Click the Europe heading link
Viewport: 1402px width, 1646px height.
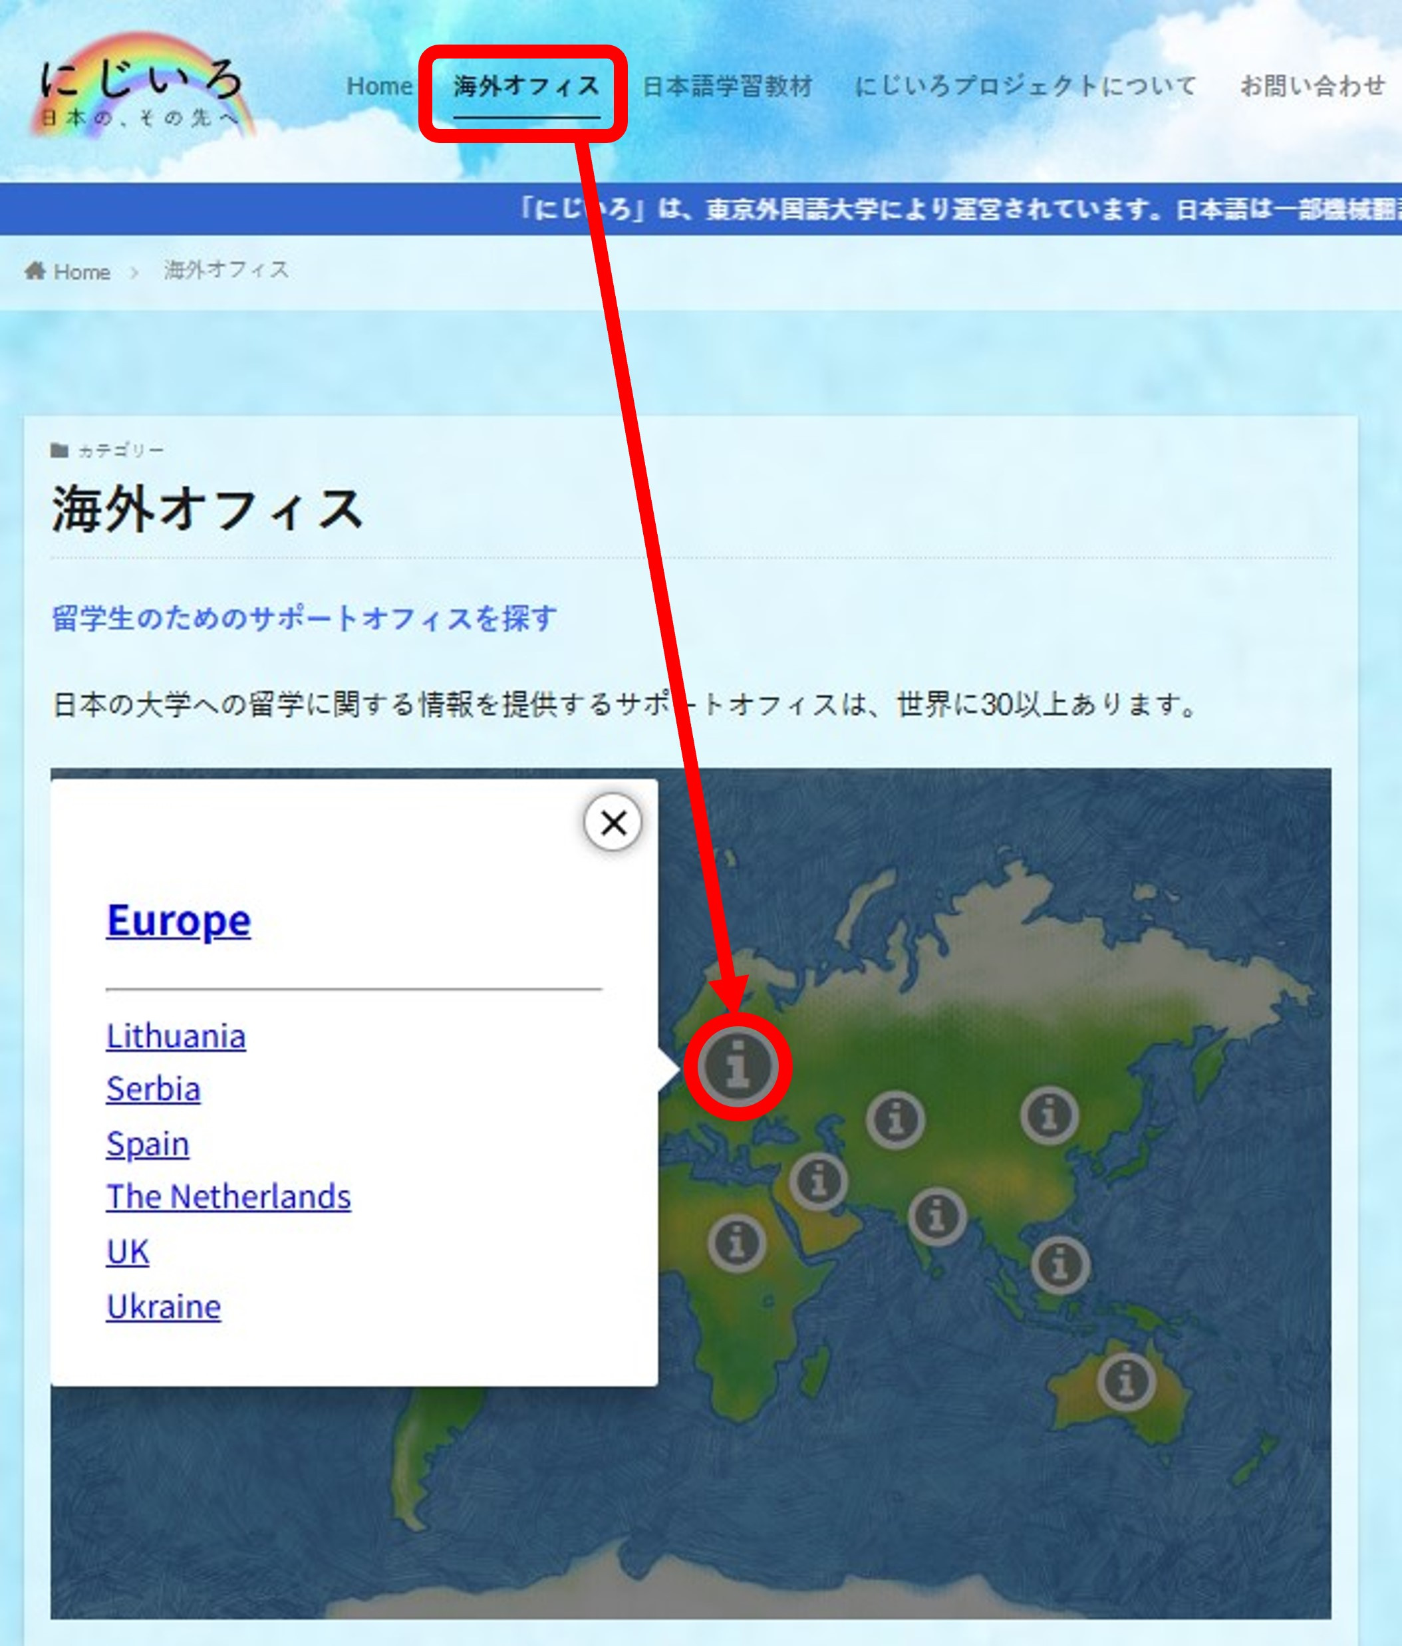(x=179, y=920)
